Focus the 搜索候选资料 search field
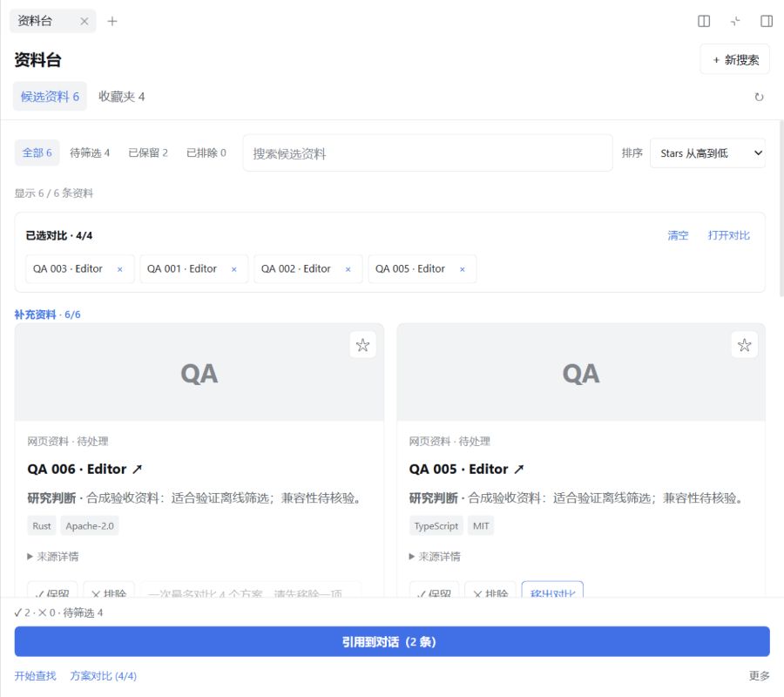The height and width of the screenshot is (697, 784). click(x=428, y=153)
